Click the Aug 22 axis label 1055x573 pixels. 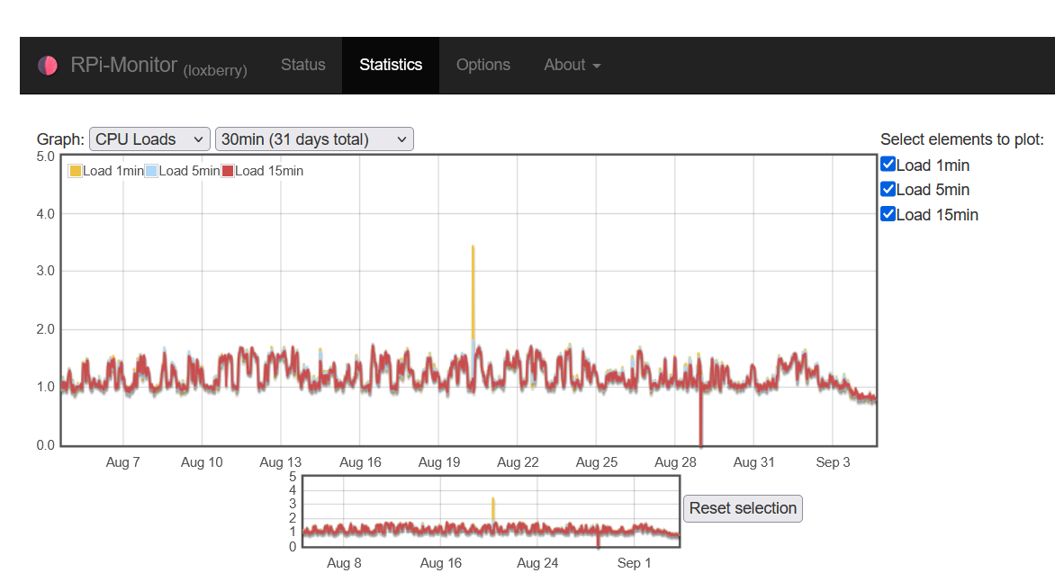point(518,462)
